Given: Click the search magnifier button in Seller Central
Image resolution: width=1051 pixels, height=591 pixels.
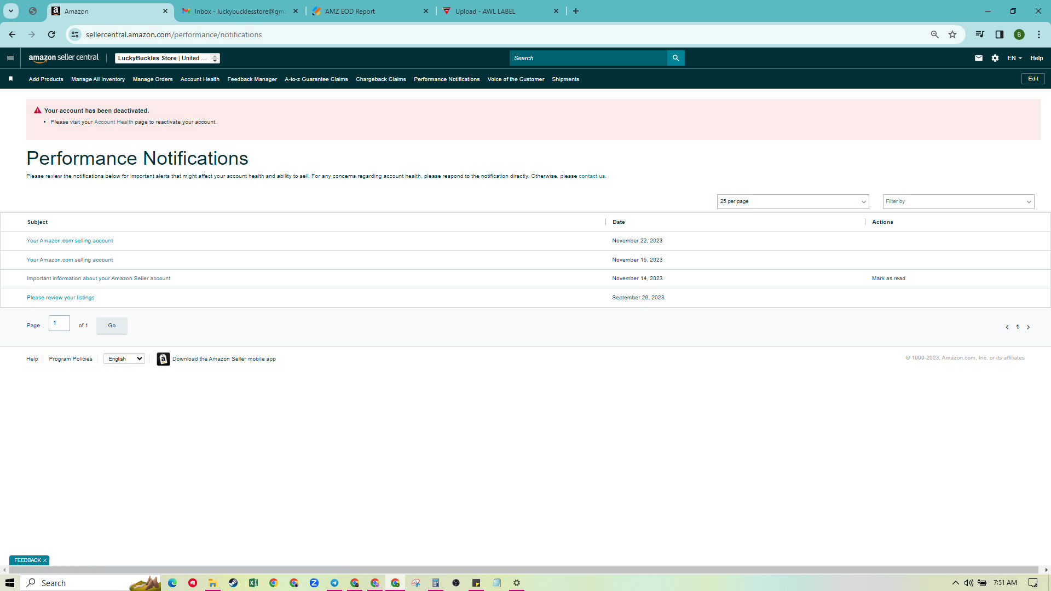Looking at the screenshot, I should click(x=675, y=58).
